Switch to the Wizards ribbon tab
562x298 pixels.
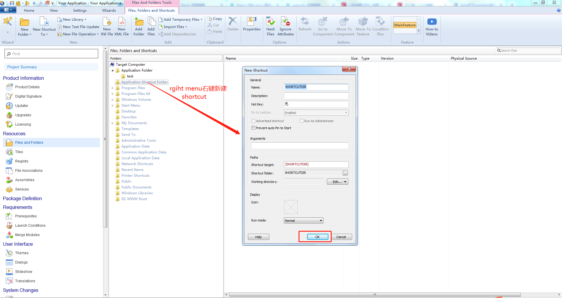click(x=109, y=10)
